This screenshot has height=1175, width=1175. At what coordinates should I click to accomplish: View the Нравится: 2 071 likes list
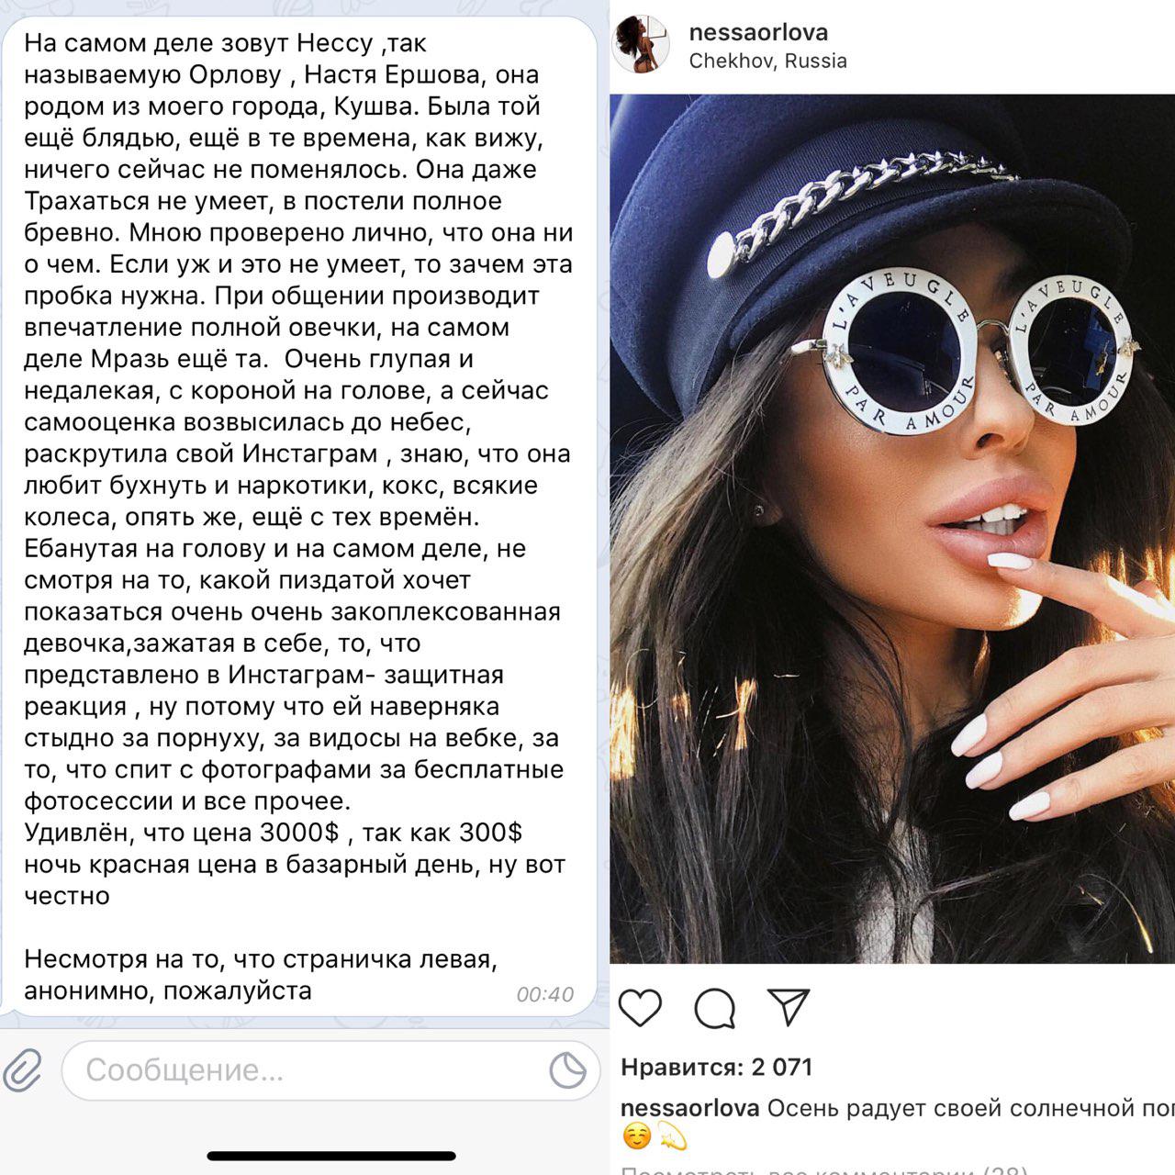[x=717, y=1067]
